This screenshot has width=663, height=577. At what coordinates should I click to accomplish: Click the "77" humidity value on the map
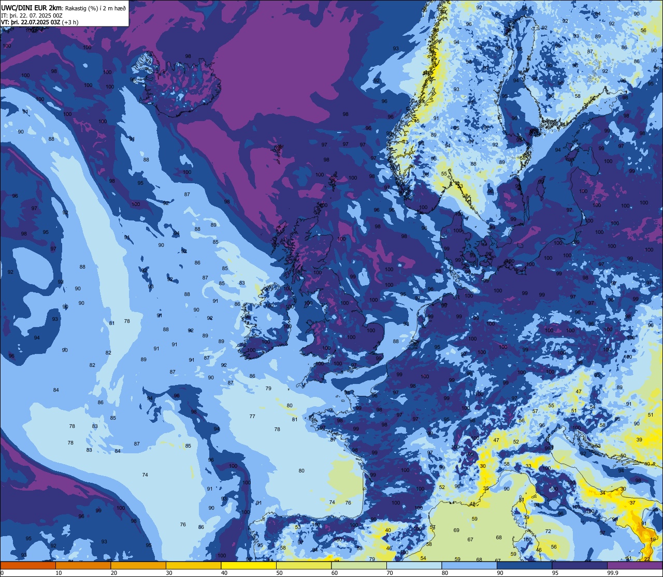coord(252,416)
